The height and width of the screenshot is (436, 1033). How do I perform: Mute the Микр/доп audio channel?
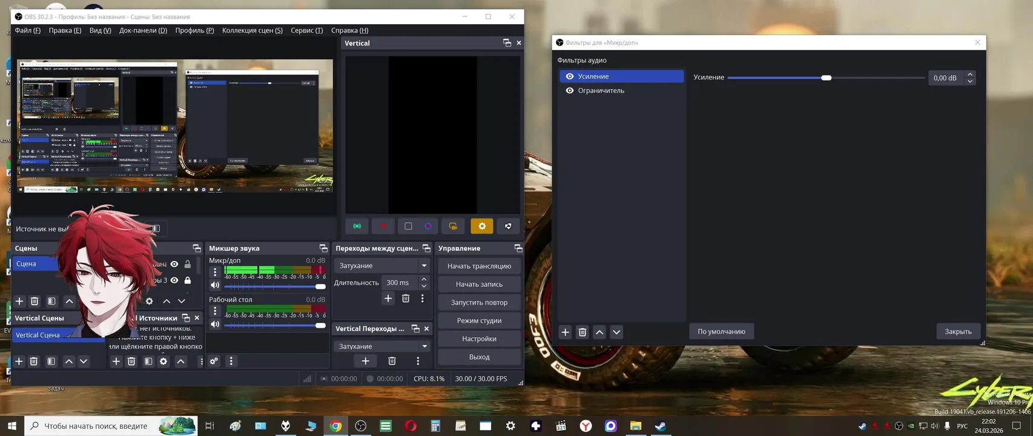(x=215, y=285)
